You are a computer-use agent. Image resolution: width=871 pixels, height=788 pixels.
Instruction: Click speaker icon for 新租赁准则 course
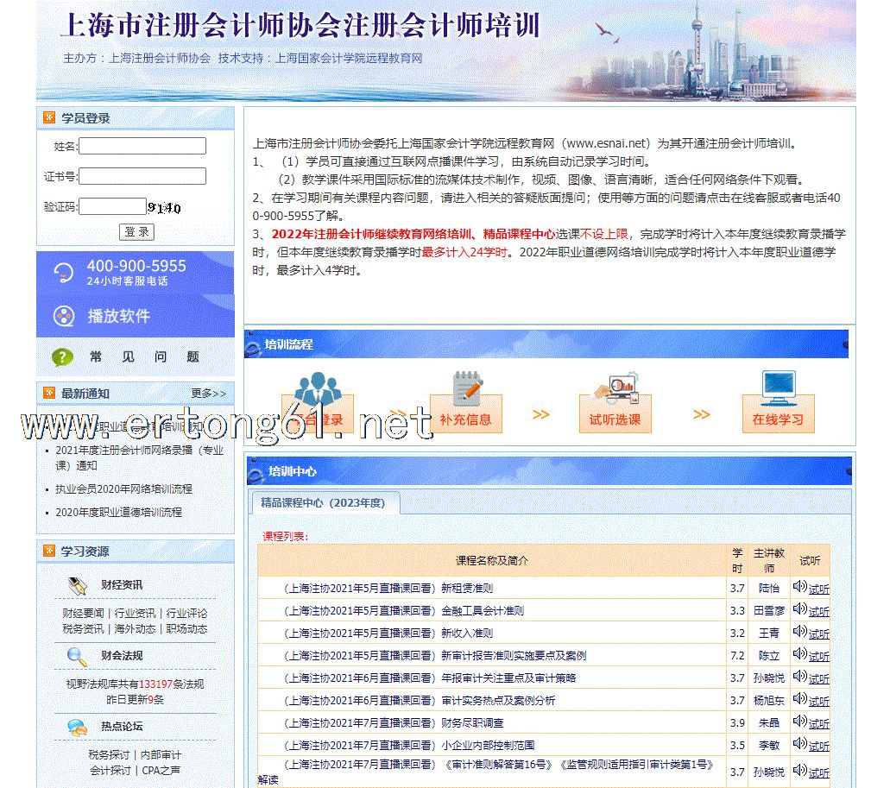tap(799, 587)
